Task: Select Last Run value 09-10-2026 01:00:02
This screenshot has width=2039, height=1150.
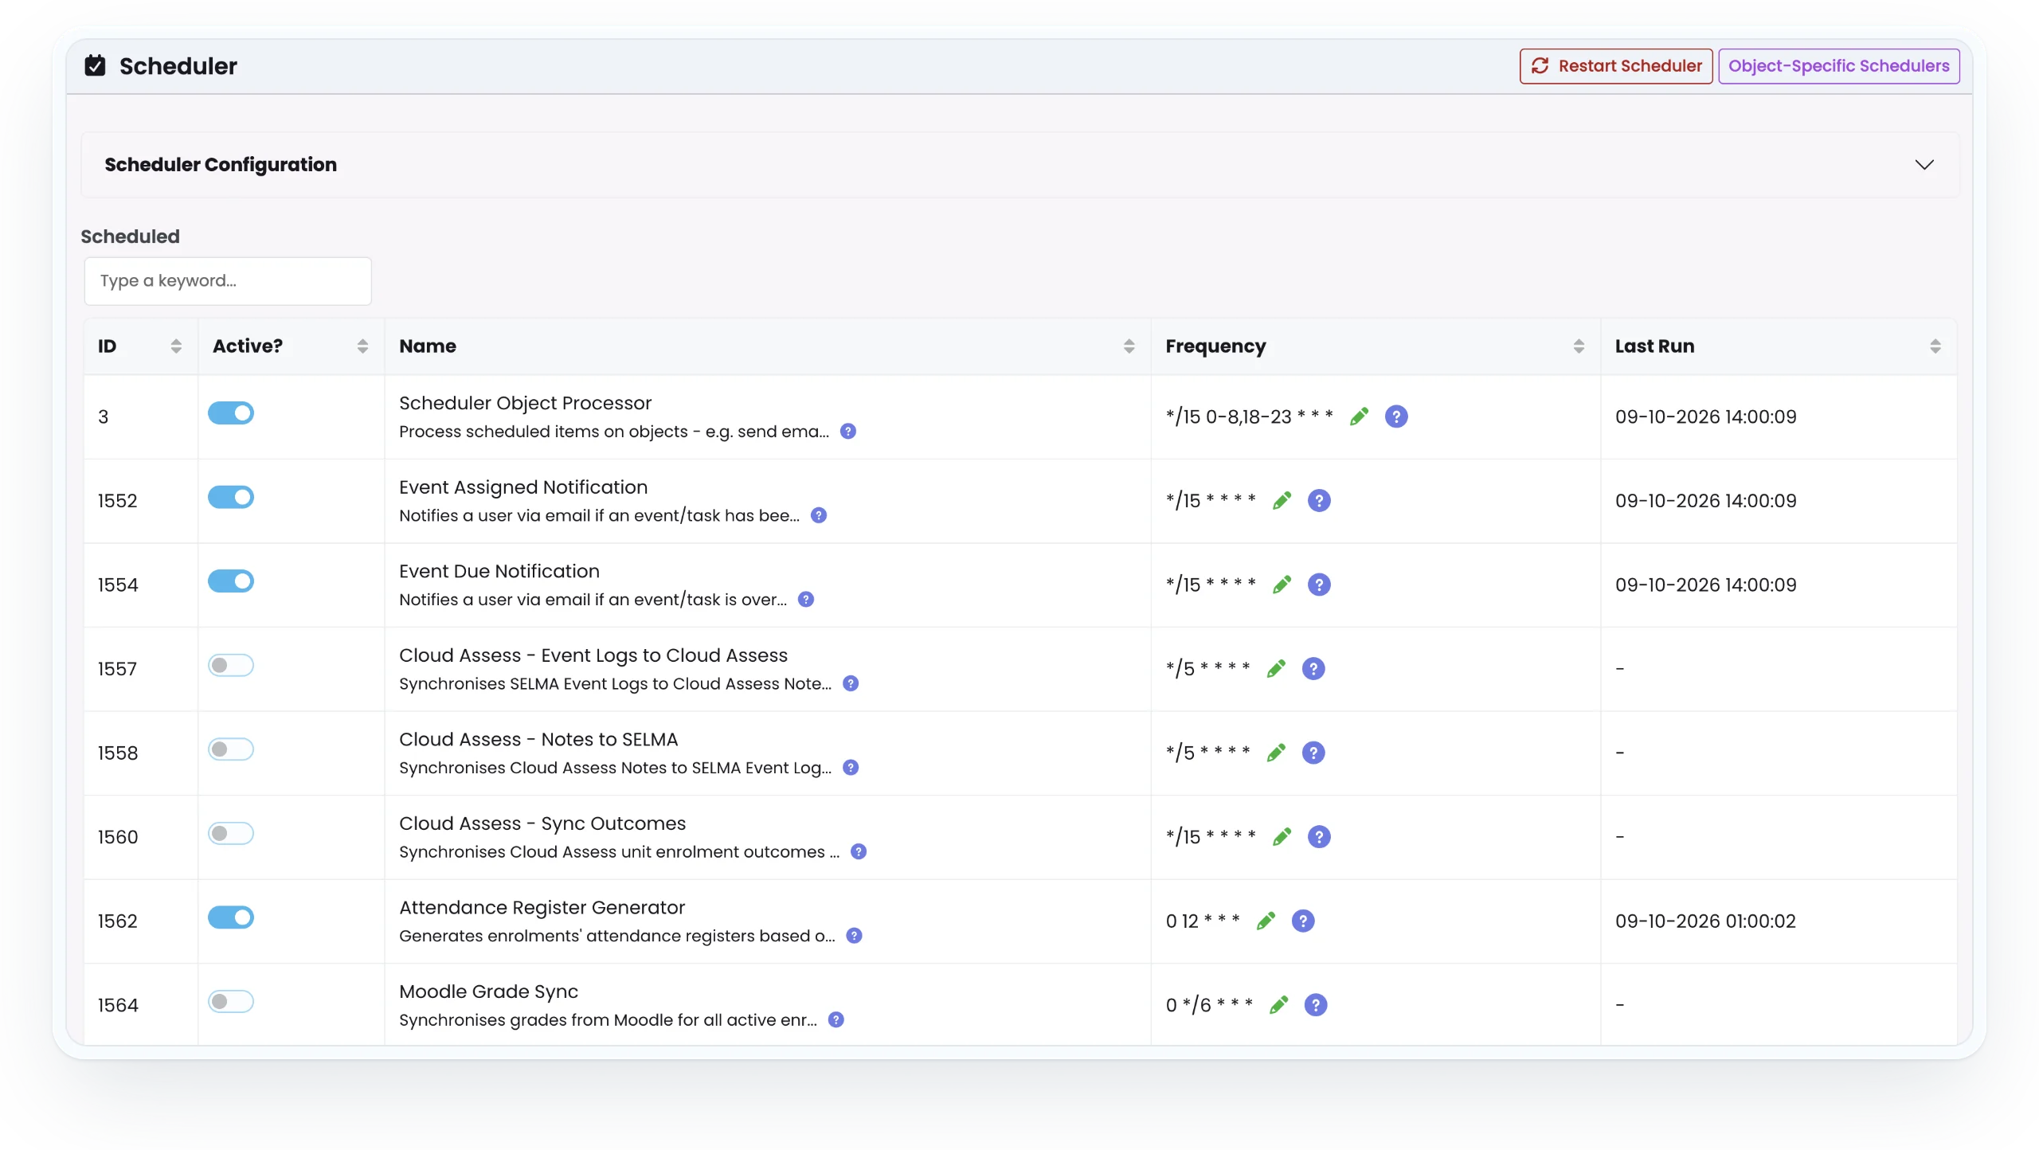Action: [x=1705, y=921]
